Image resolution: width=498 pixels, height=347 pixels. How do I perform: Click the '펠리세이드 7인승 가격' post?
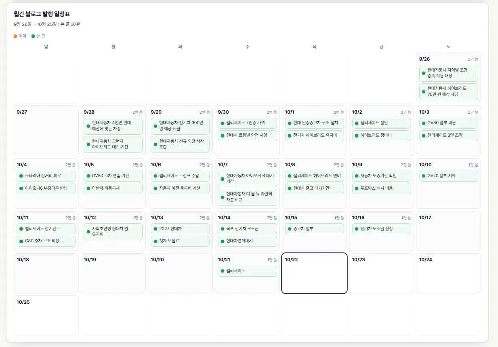click(x=247, y=123)
